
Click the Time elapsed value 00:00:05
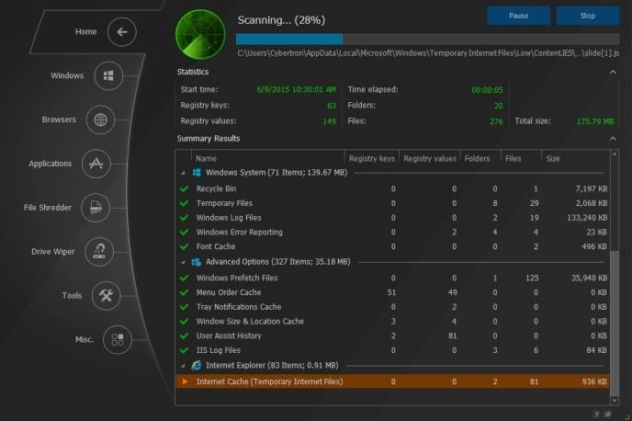coord(487,90)
